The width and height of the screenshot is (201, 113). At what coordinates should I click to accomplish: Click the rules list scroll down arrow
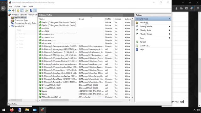point(133,98)
